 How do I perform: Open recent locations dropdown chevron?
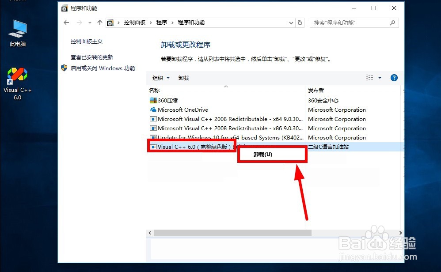click(90, 23)
